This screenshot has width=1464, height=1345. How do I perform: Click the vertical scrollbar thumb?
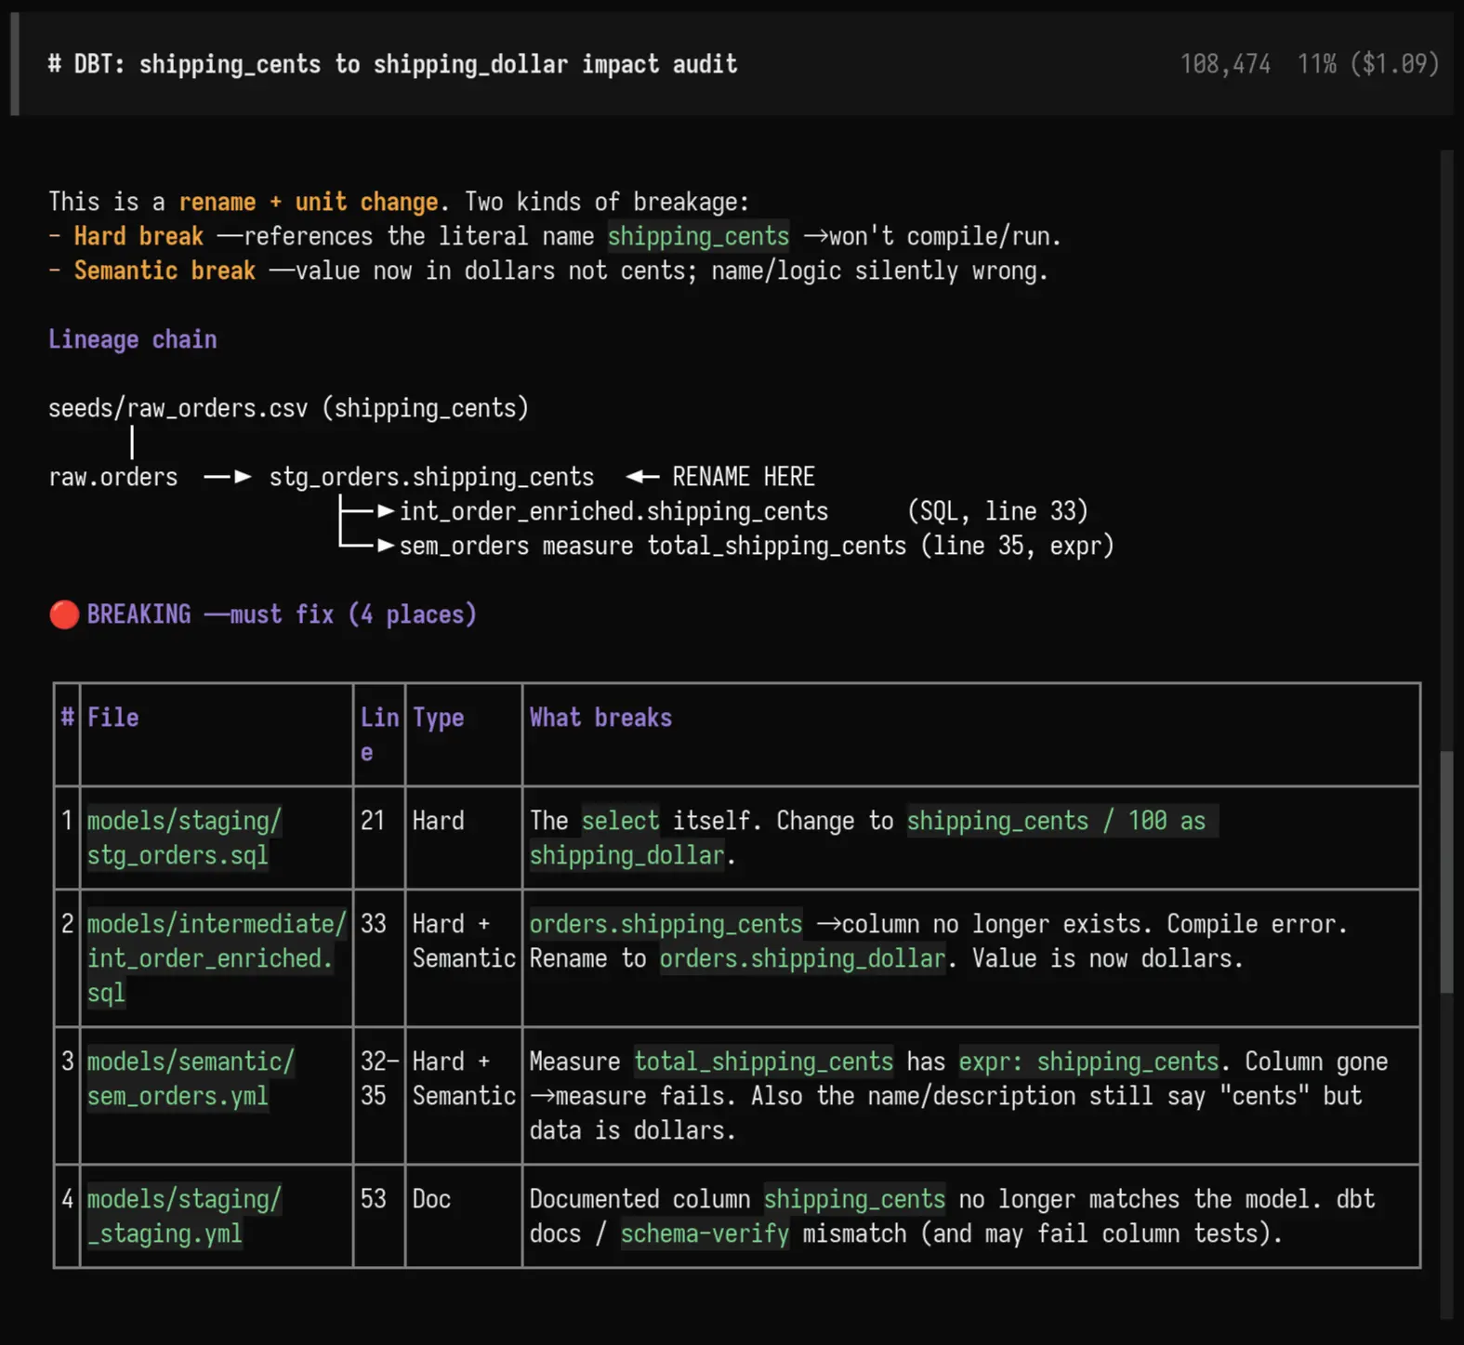pos(1446,872)
